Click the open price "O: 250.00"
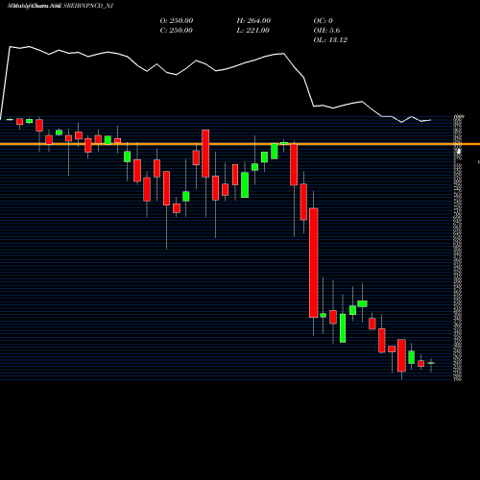480x480 pixels. coord(177,20)
